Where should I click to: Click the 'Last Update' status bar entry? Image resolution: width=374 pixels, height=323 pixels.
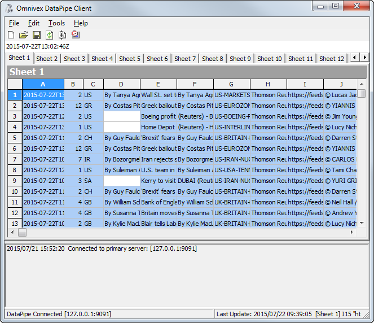point(289,314)
